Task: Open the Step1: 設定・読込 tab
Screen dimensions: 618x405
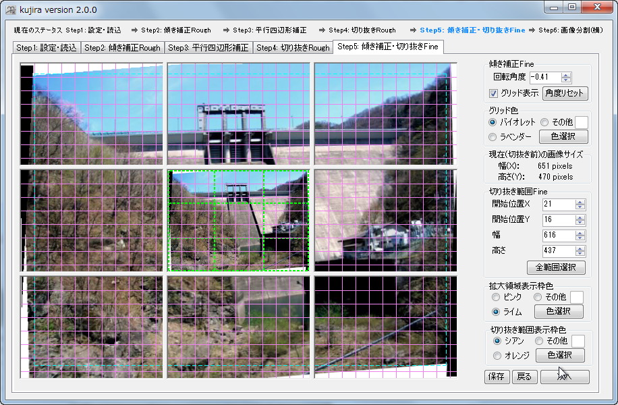Action: pos(47,48)
